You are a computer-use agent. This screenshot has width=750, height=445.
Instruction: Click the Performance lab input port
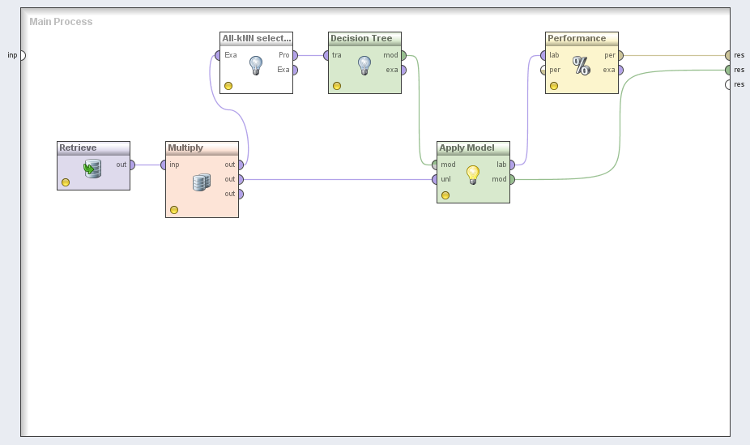543,55
